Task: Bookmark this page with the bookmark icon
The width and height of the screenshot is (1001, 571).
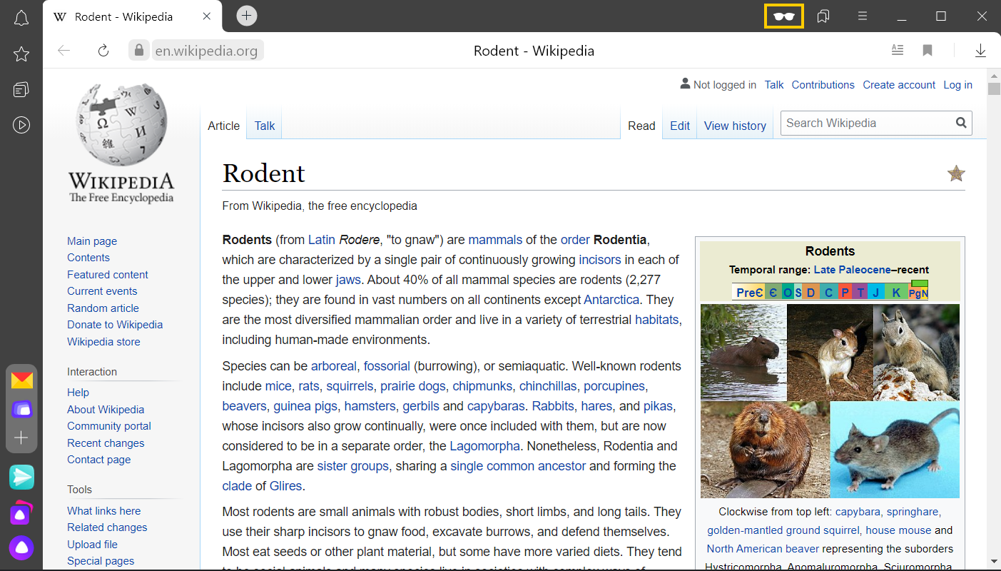Action: click(928, 50)
